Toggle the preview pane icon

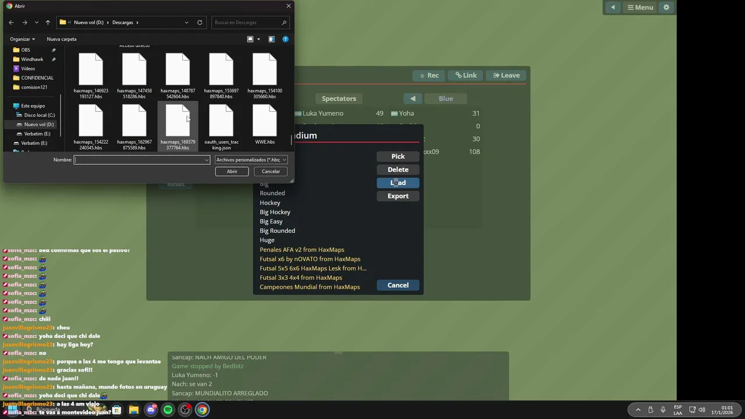271,39
